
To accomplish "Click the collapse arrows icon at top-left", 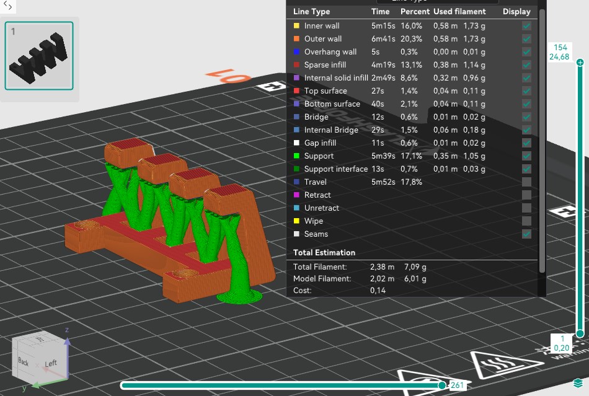I will (x=7, y=6).
